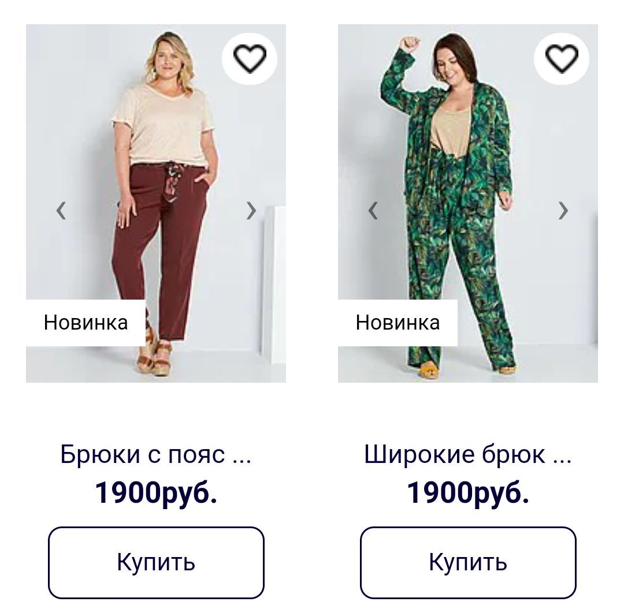Click the 1900руб. price of Брюки с пояс

[x=156, y=493]
